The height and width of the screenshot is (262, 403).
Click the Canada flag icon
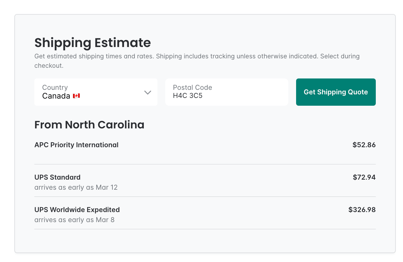tap(76, 96)
